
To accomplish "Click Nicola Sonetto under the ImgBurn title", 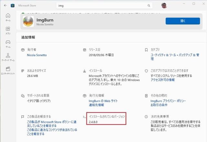I will (45, 25).
